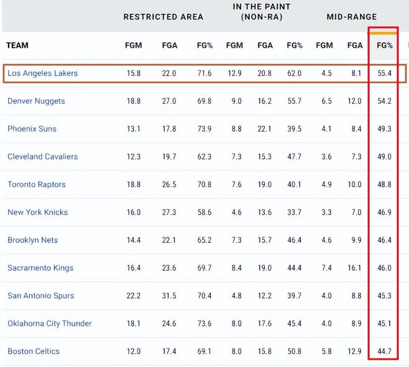
Task: Click the Phoenix Suns team name
Action: coord(32,129)
